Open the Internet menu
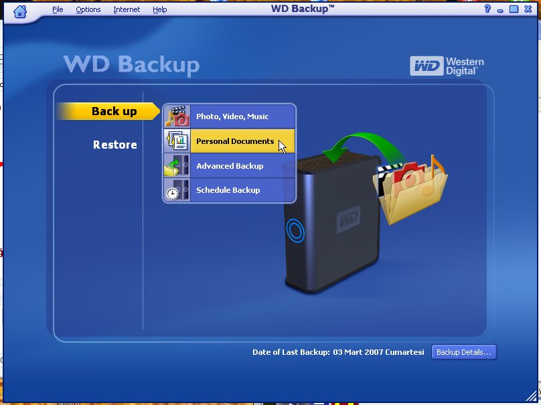This screenshot has height=405, width=541. pyautogui.click(x=127, y=9)
